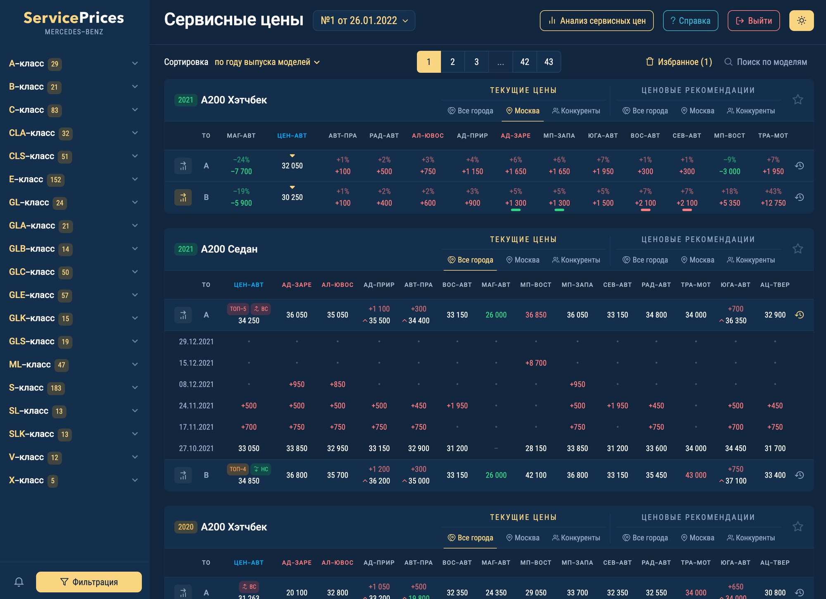The height and width of the screenshot is (599, 826).
Task: Click ЦЕН-АВТ column header in 2021 Хэтчбек table
Action: tap(292, 135)
